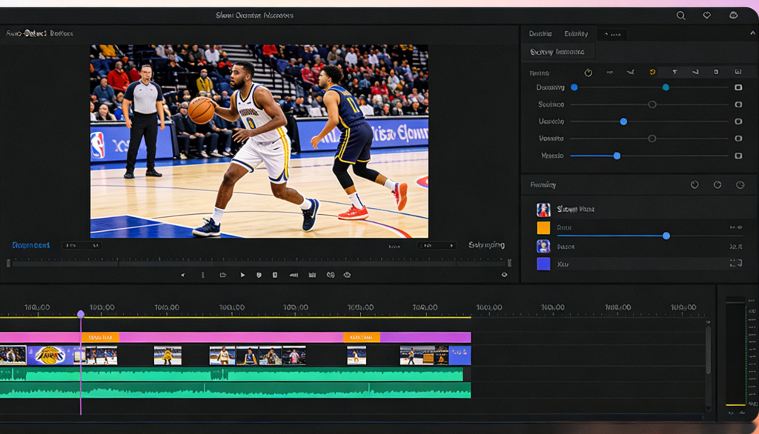The height and width of the screenshot is (434, 759).
Task: Open the dropdown beside the blue label under preview
Action: [81, 245]
